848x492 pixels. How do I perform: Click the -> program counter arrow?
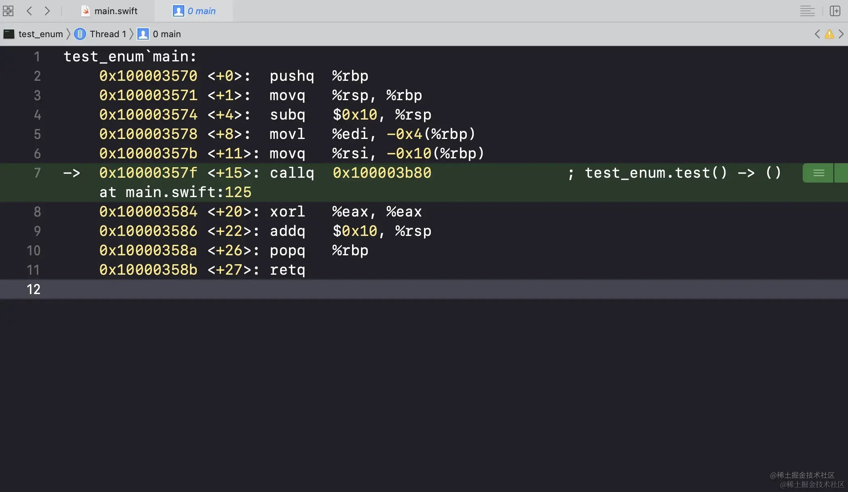[72, 173]
